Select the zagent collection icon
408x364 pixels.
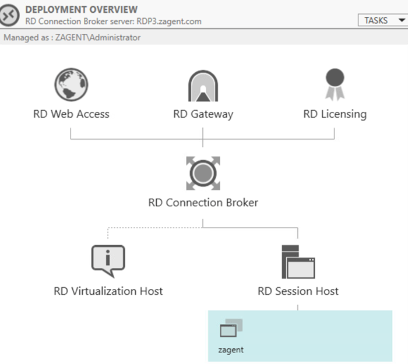tap(231, 328)
